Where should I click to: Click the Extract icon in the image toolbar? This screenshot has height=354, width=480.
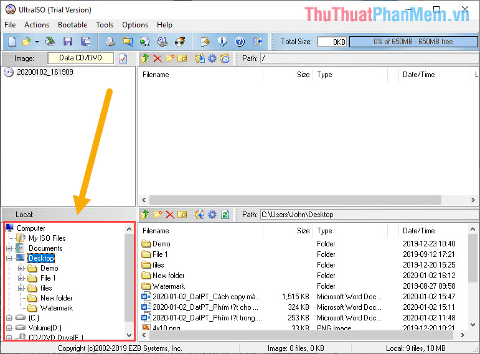tap(200, 58)
